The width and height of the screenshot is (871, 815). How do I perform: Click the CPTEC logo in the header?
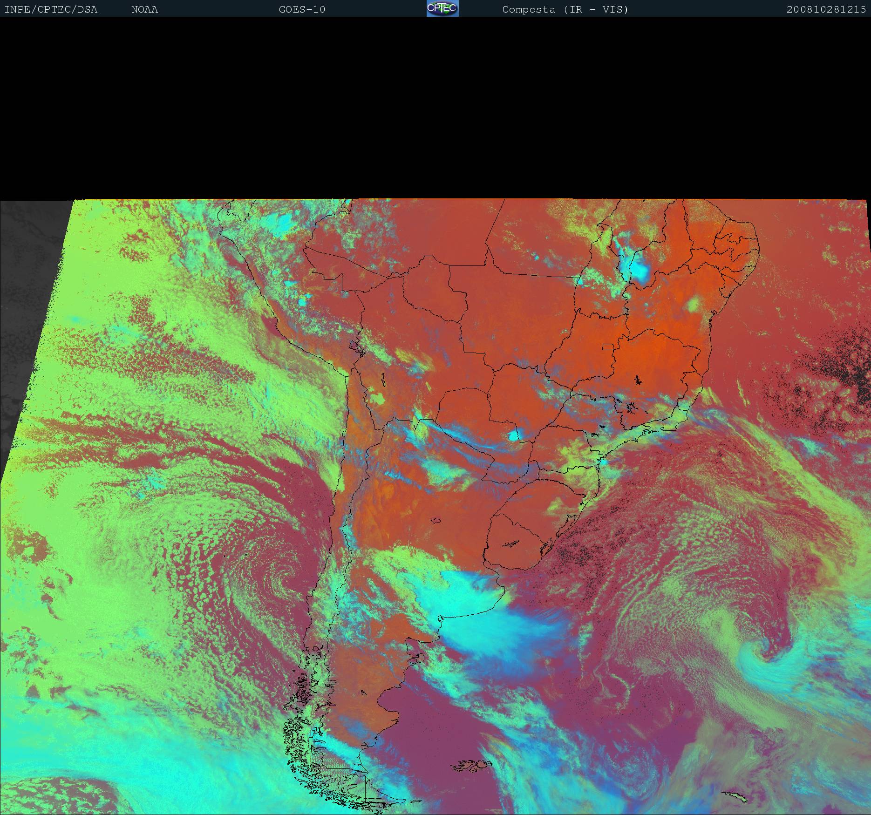[x=442, y=9]
